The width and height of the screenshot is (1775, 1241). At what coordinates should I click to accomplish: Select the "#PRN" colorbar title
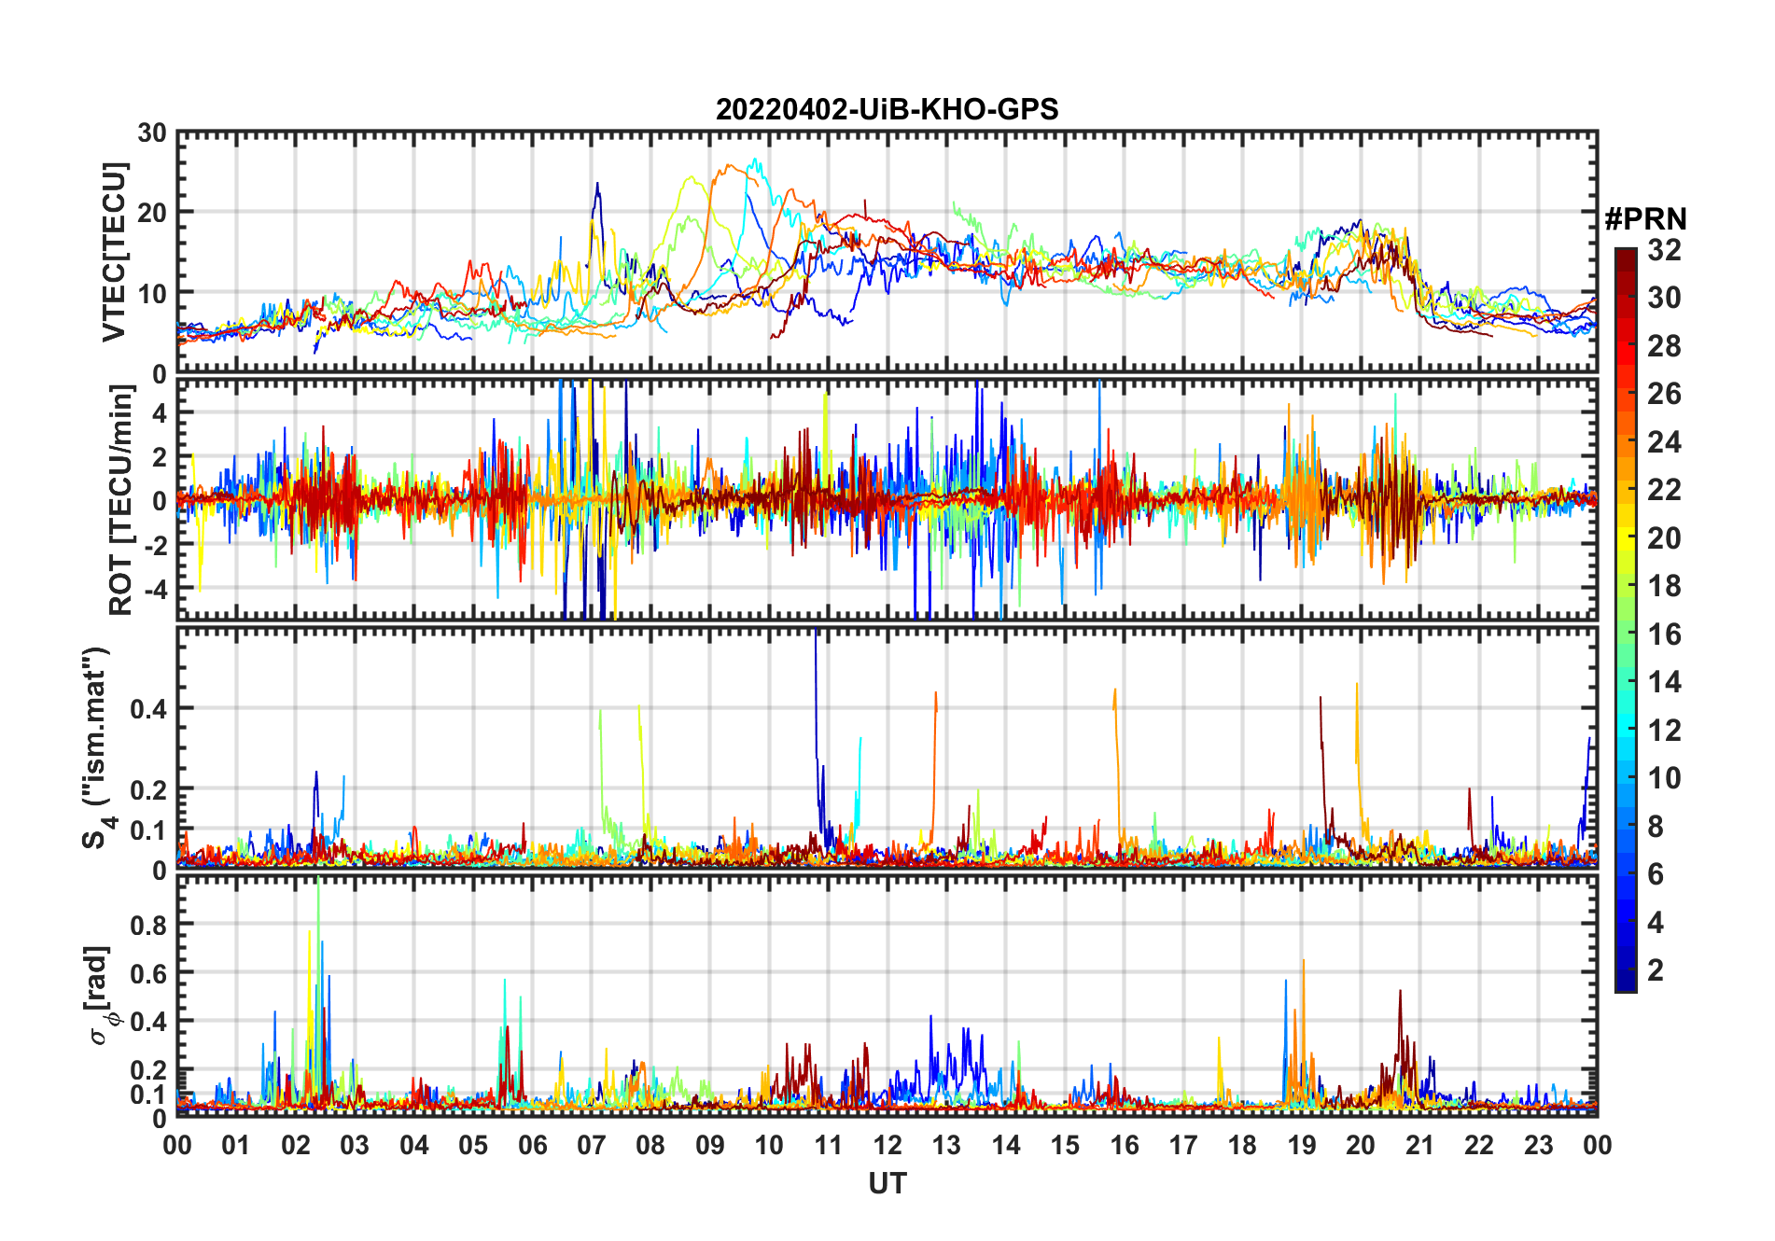pos(1645,219)
